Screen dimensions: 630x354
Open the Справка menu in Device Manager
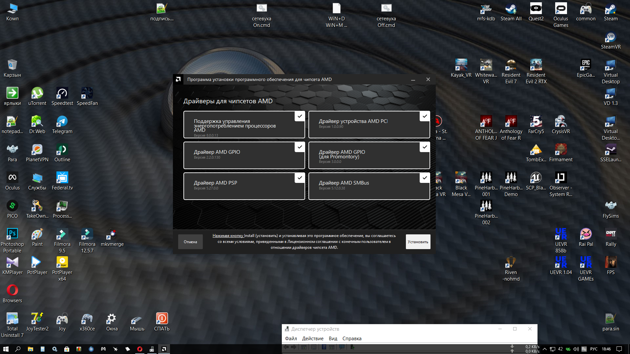click(352, 339)
